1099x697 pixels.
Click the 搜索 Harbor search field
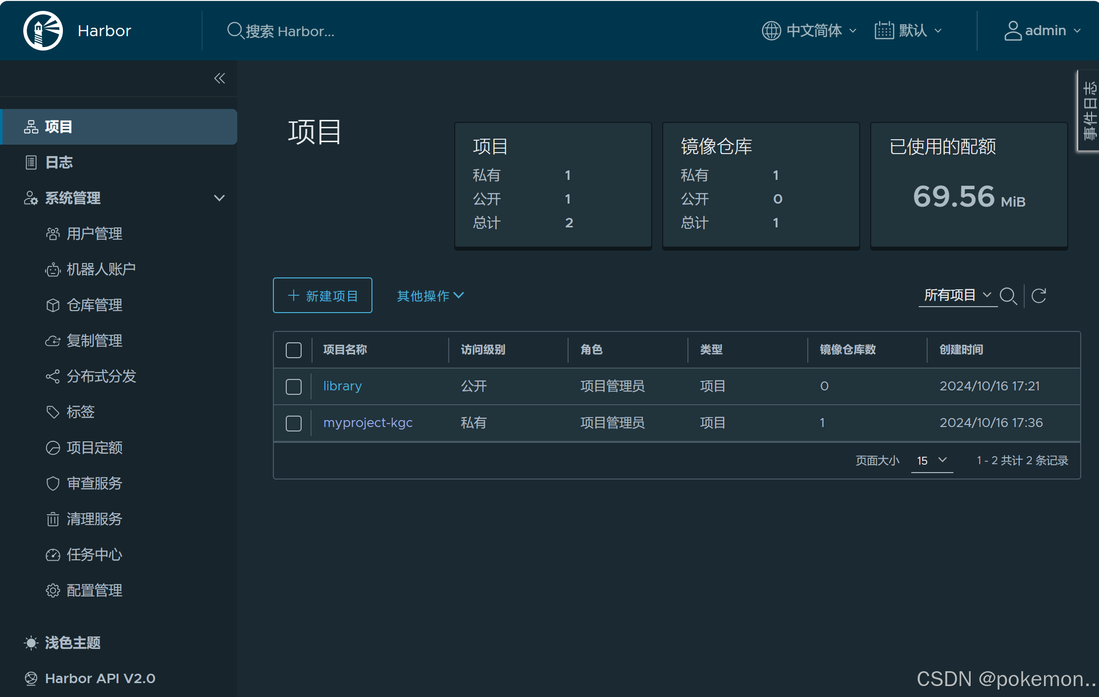pyautogui.click(x=290, y=31)
